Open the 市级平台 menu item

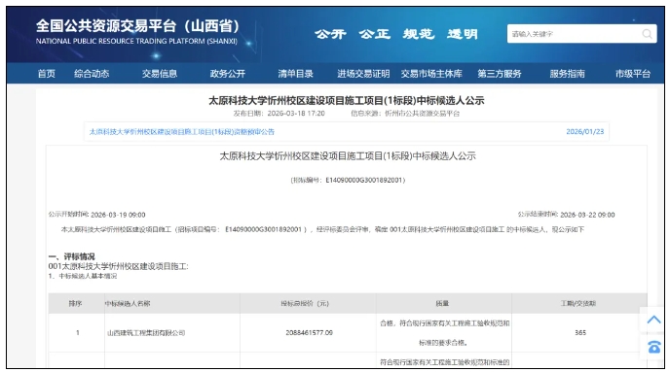pos(633,74)
